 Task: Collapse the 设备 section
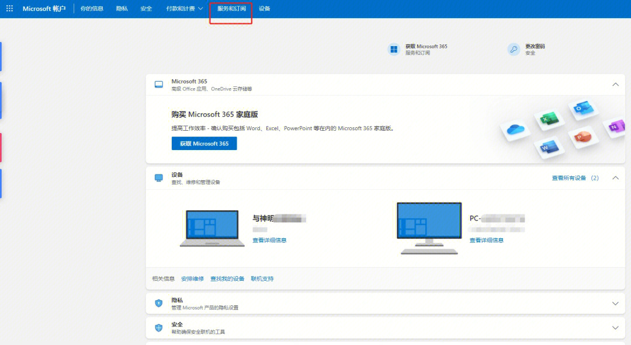(x=615, y=177)
